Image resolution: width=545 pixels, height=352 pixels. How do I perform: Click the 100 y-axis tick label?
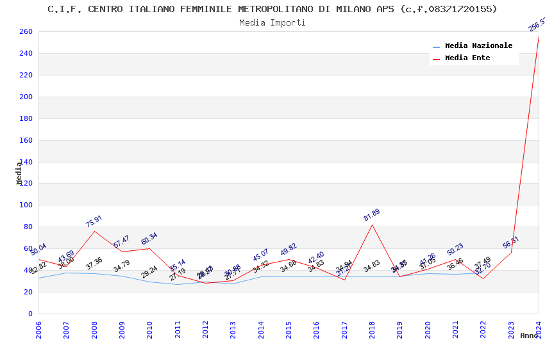tap(26, 205)
